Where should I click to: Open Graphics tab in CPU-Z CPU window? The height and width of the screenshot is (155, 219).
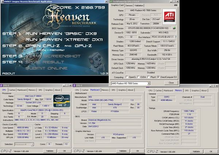[x=49, y=90]
